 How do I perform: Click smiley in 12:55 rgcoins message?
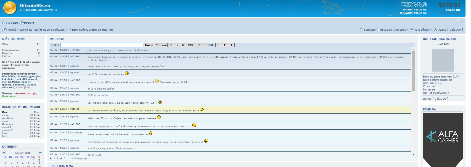(x=127, y=73)
